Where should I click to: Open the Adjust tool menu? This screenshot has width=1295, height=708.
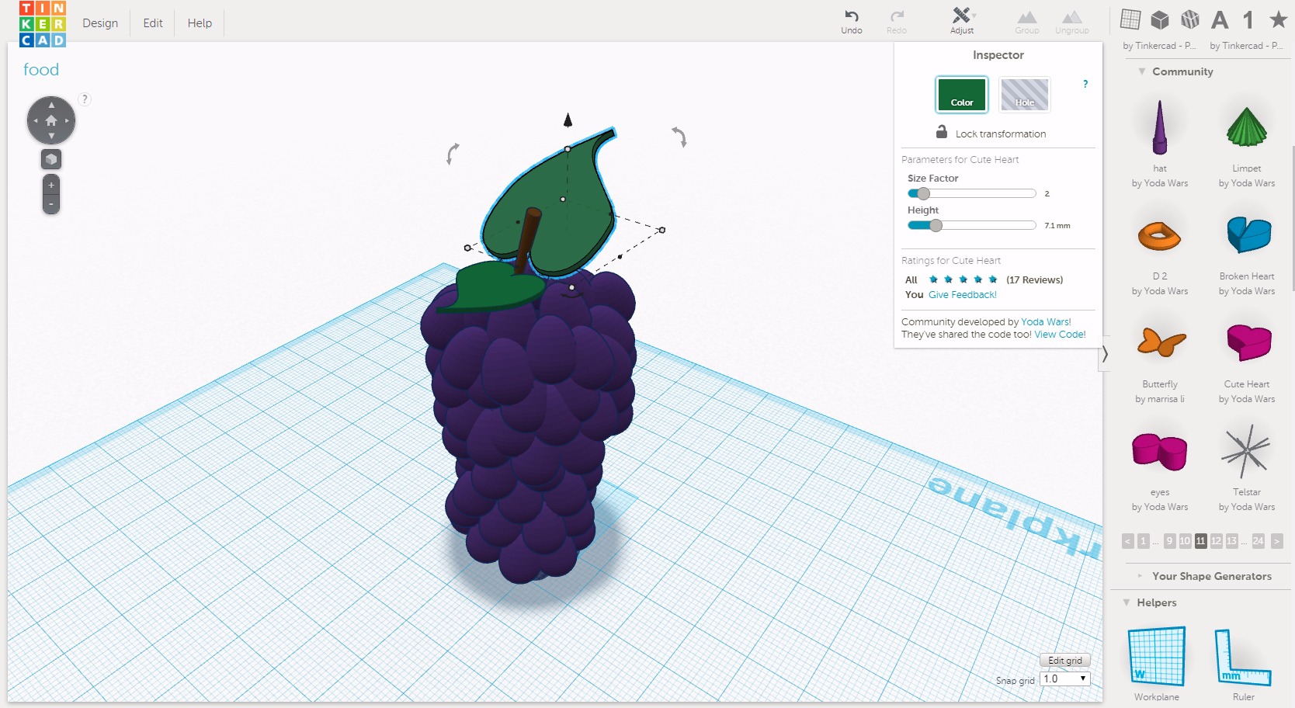pyautogui.click(x=962, y=21)
